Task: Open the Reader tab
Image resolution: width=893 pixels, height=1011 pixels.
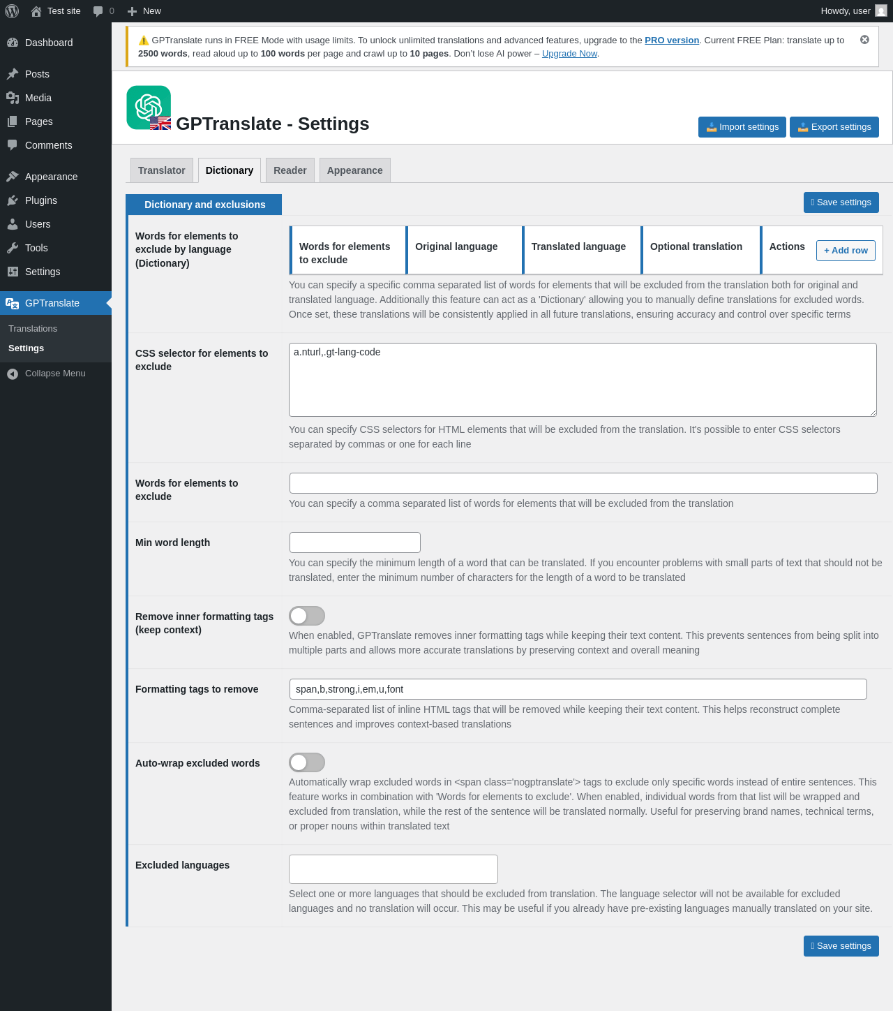Action: coord(290,170)
